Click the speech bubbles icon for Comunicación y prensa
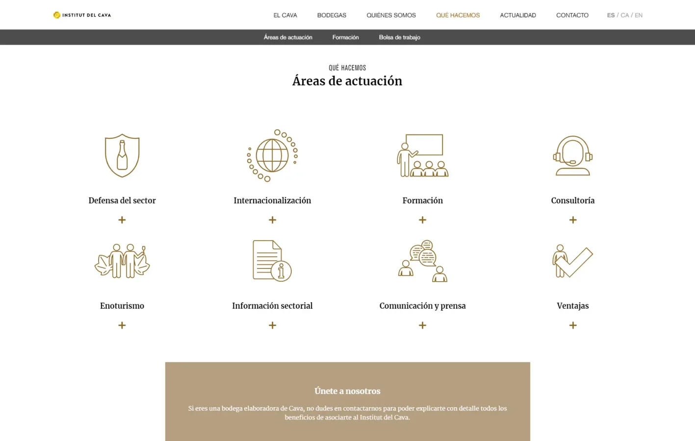The height and width of the screenshot is (441, 695). (x=422, y=261)
